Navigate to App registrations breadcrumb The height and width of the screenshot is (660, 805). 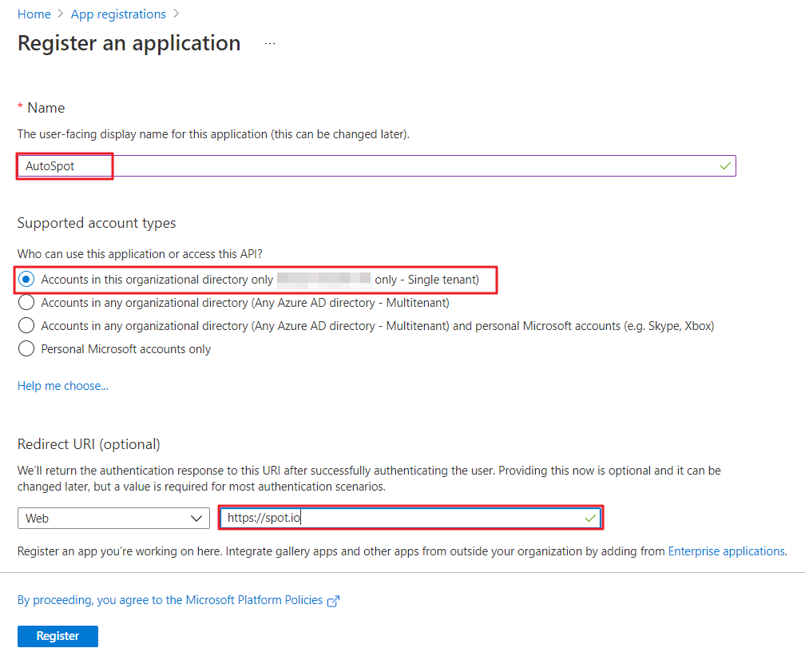[x=118, y=14]
